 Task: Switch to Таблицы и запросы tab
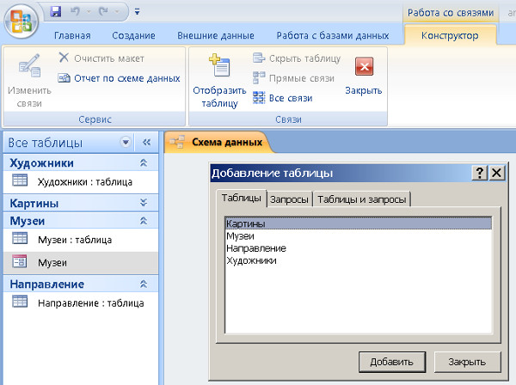(x=362, y=199)
